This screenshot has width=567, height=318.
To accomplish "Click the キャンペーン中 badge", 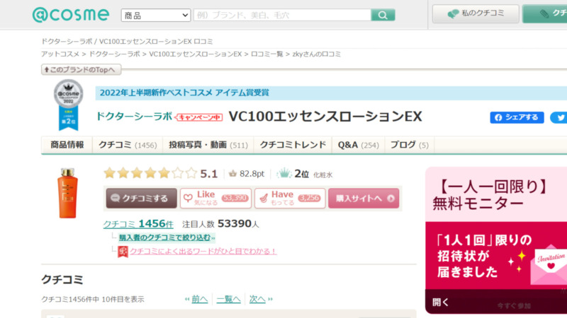I will 198,117.
